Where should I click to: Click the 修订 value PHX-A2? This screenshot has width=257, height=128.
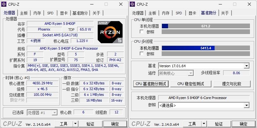click(x=115, y=60)
